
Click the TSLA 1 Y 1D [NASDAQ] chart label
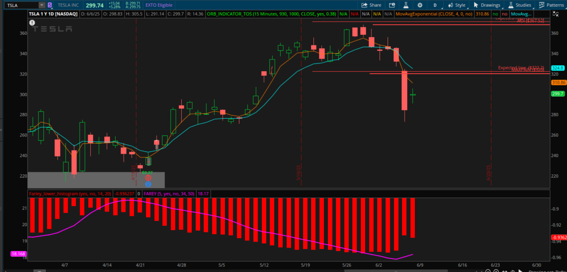53,14
